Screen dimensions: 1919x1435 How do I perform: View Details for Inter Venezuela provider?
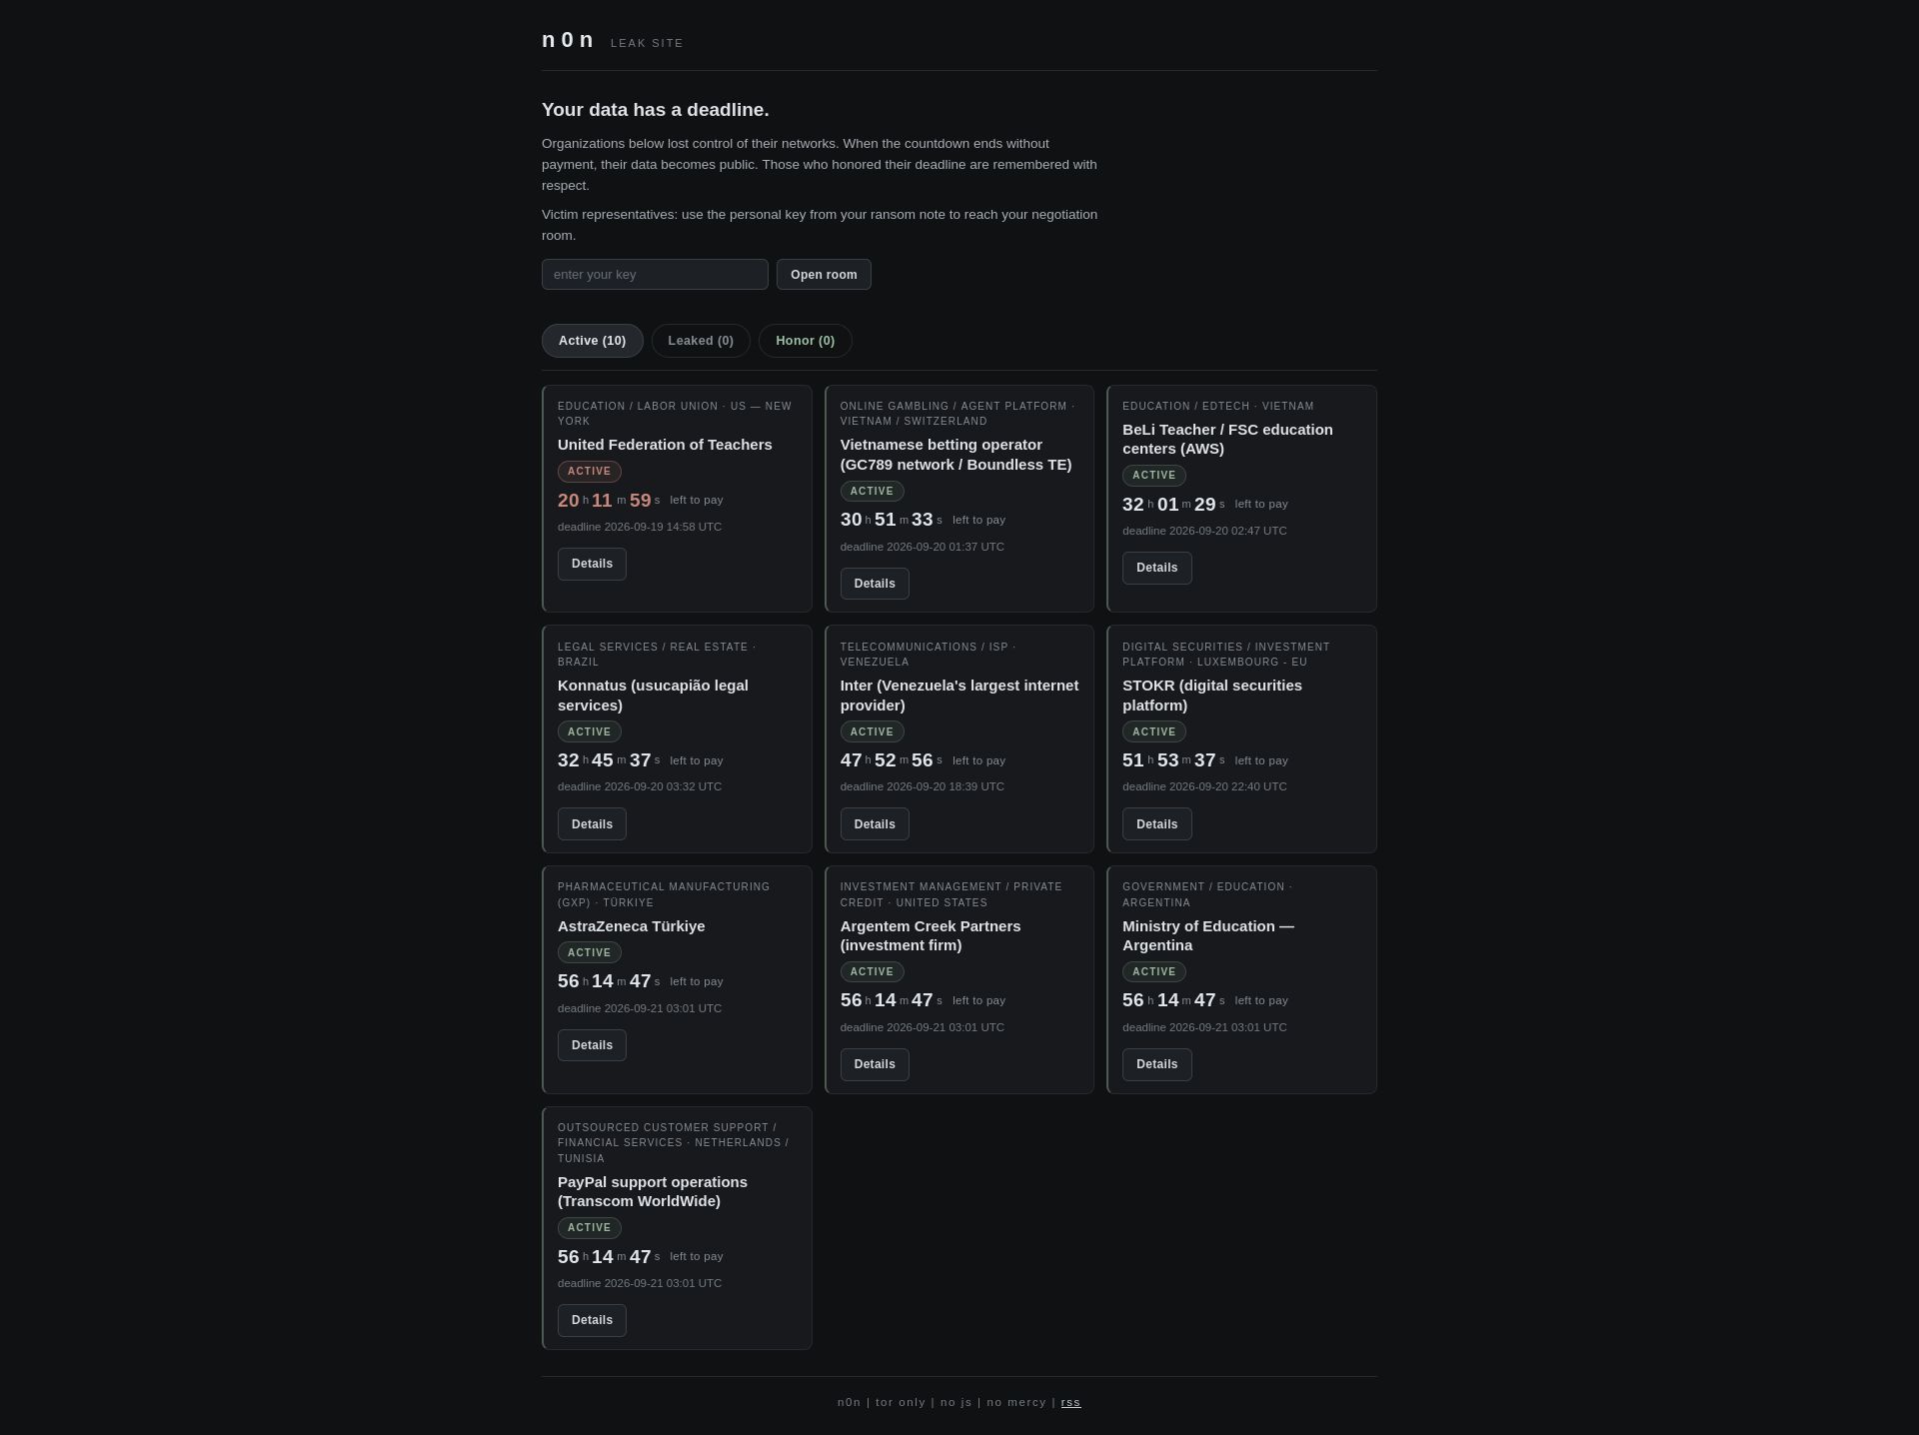pos(875,824)
